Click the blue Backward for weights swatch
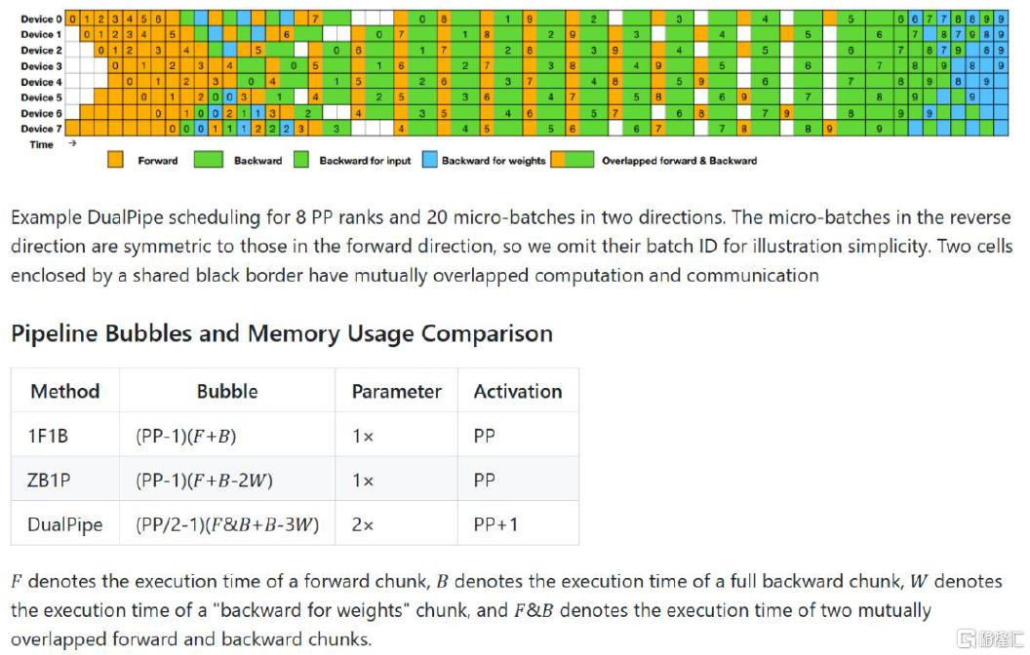 [x=429, y=160]
